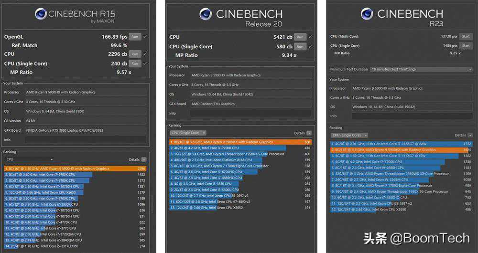The width and height of the screenshot is (478, 253).
Task: Toggle the CPU test checkbox in Release 20
Action: (x=310, y=37)
